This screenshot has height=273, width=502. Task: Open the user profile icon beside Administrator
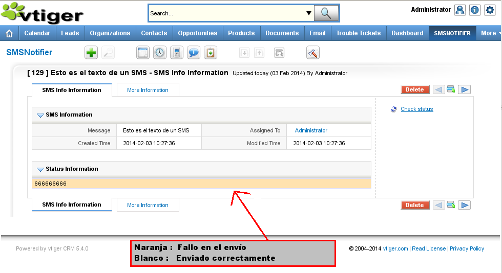460,10
